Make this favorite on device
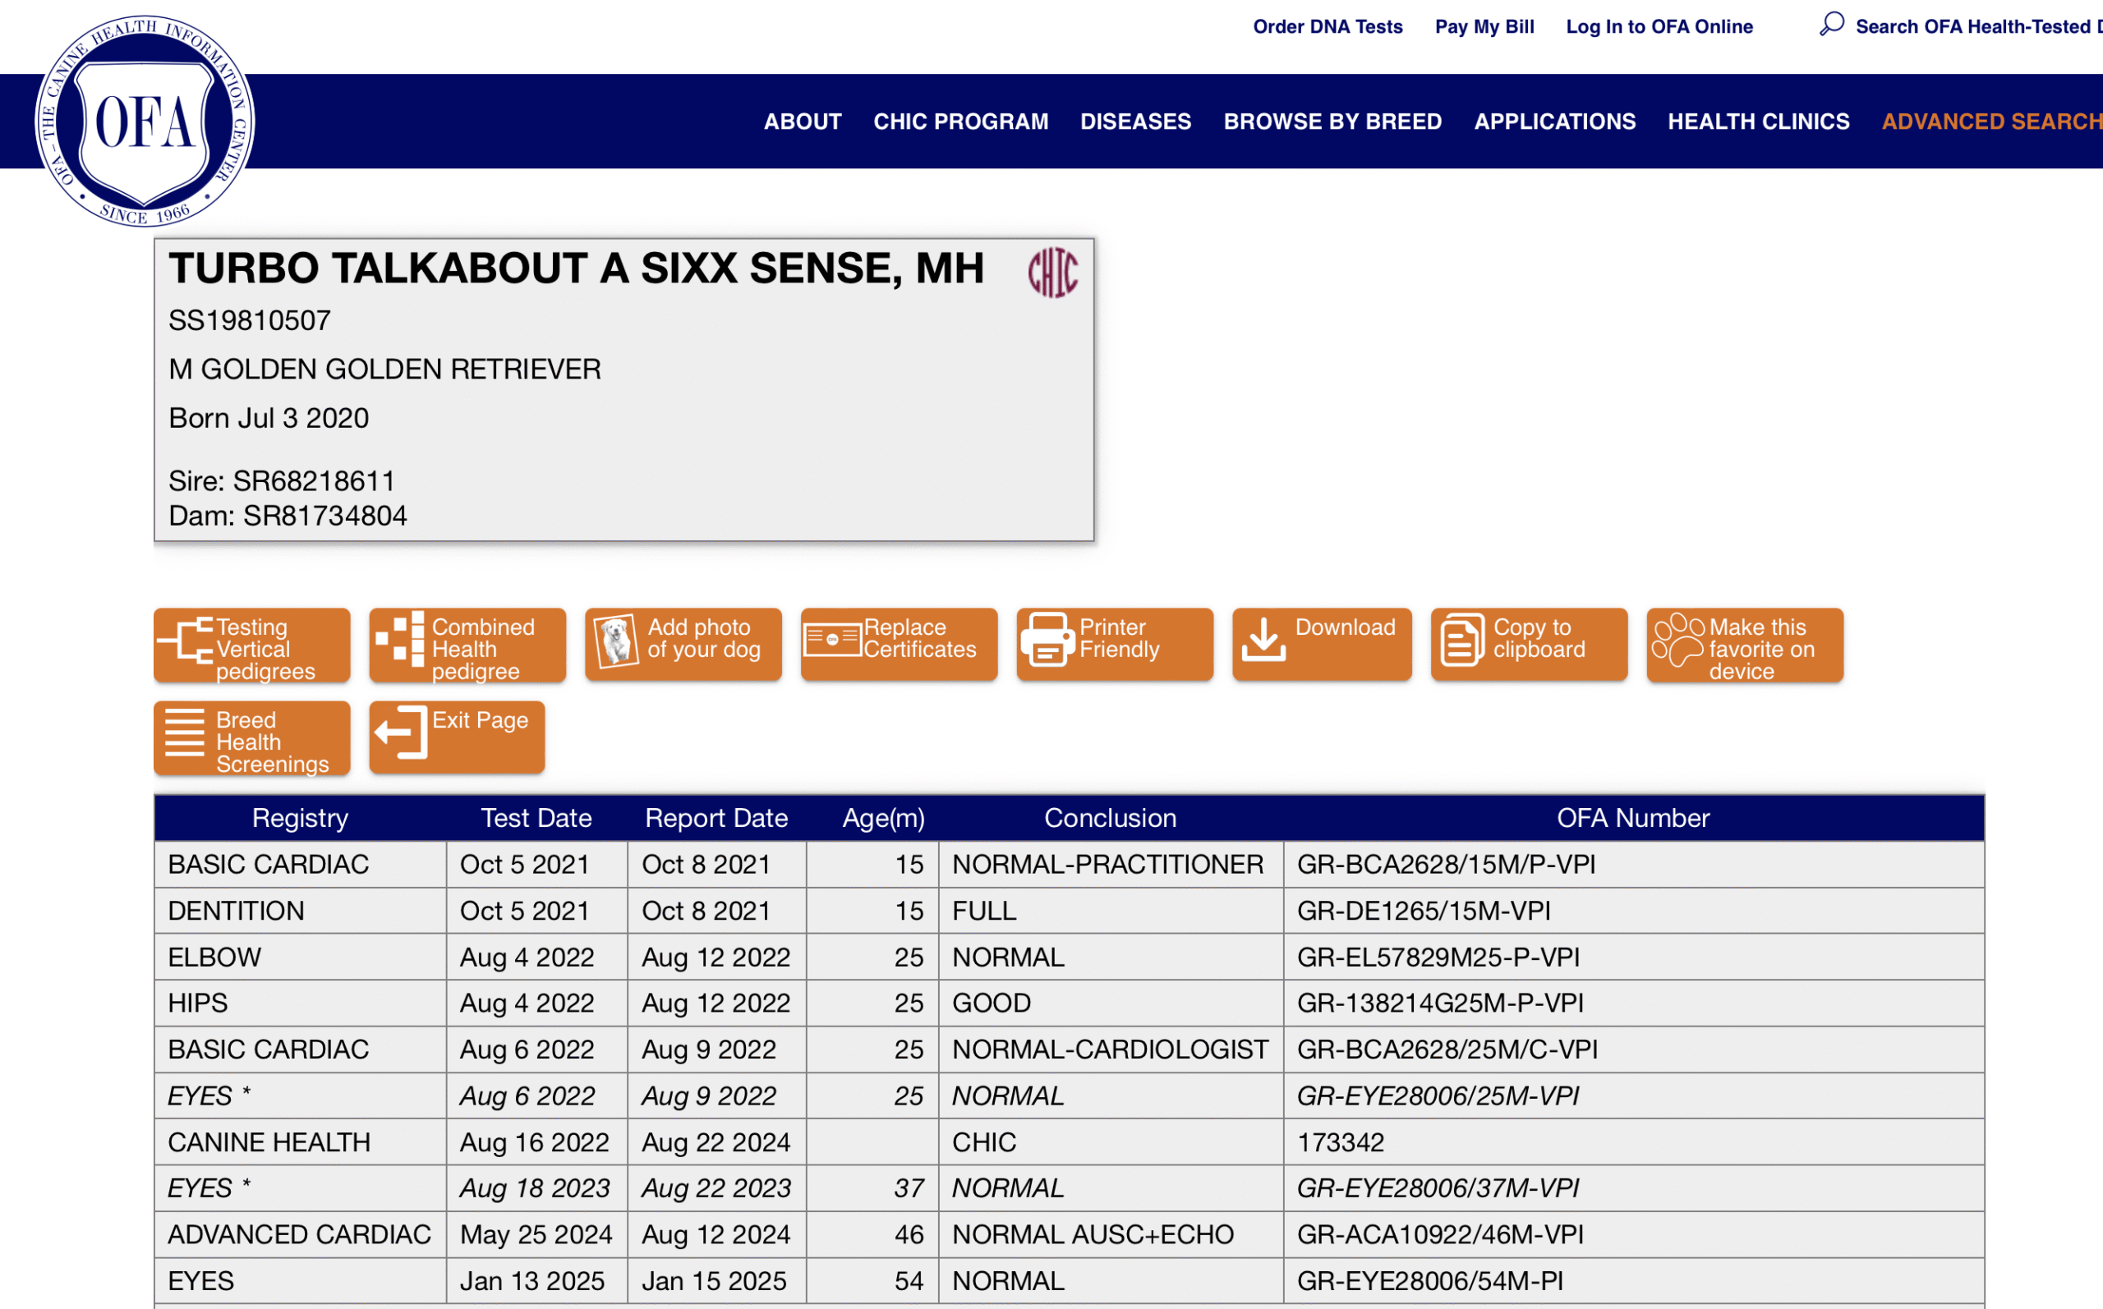 click(x=1744, y=645)
